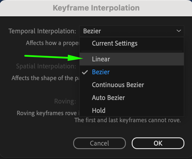The height and width of the screenshot is (159, 192).
Task: Confirm the dialog with OK
Action: tap(158, 143)
